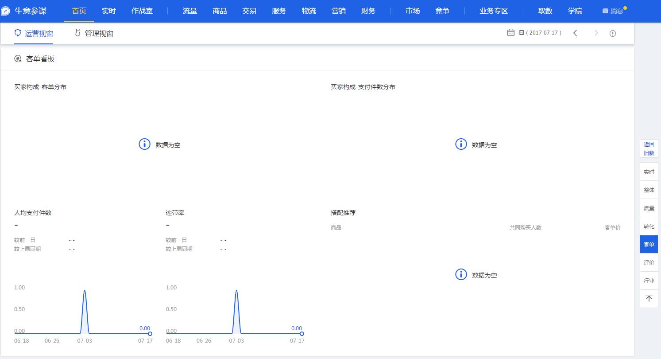Image resolution: width=661 pixels, height=359 pixels.
Task: Click the 客单看板 panel icon
Action: click(18, 58)
